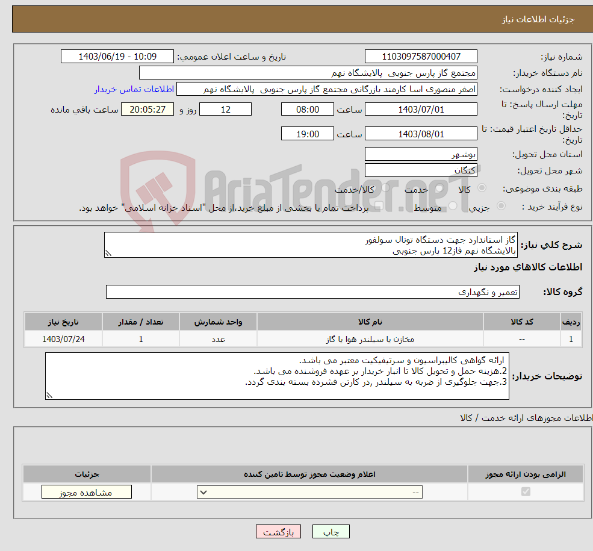The image size is (593, 551).
Task: Toggle the Islamic treasury payment checkbox
Action: [379, 206]
